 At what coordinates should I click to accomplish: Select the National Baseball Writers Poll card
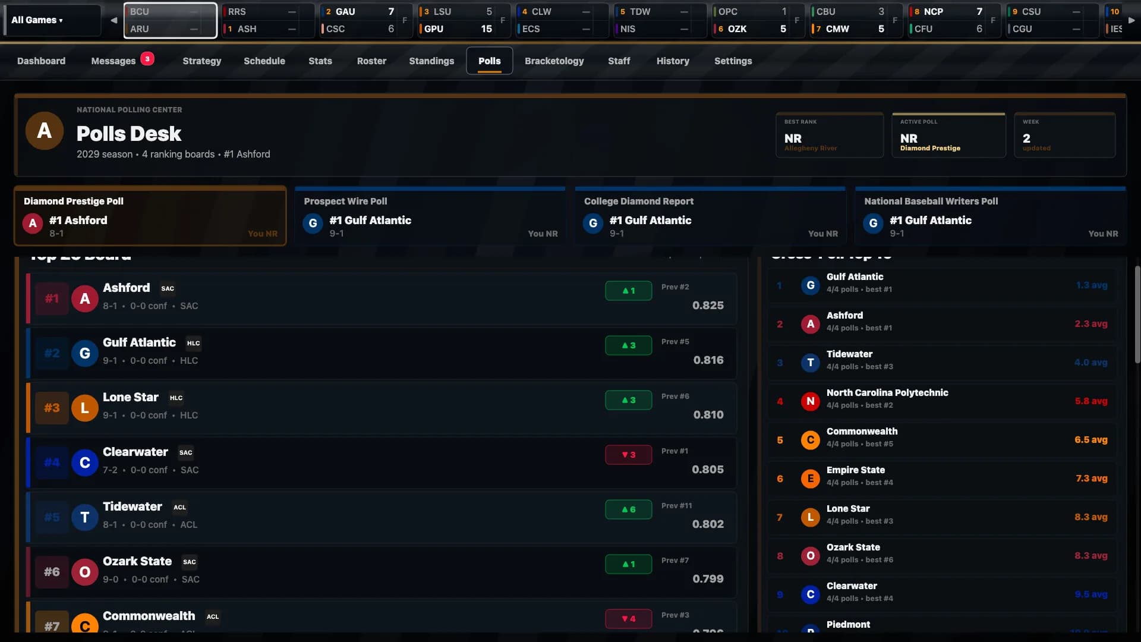point(990,216)
